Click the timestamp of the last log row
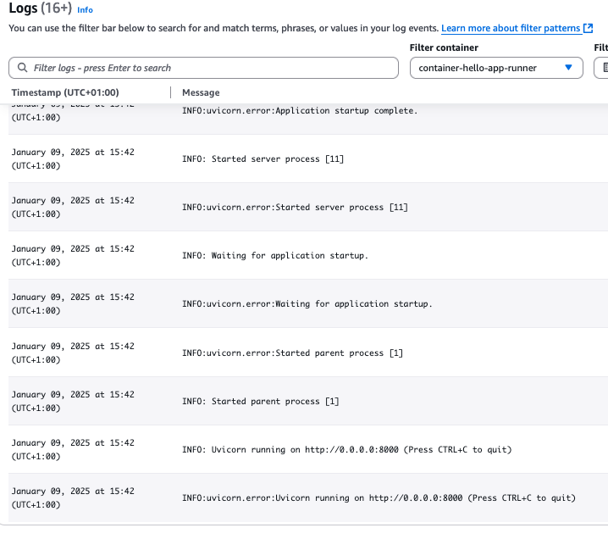The image size is (608, 550). (x=72, y=498)
